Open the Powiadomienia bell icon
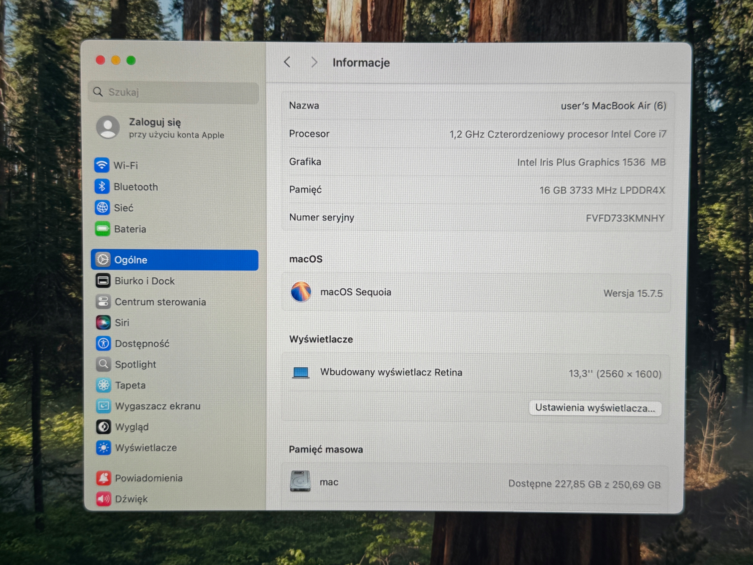 [x=104, y=478]
